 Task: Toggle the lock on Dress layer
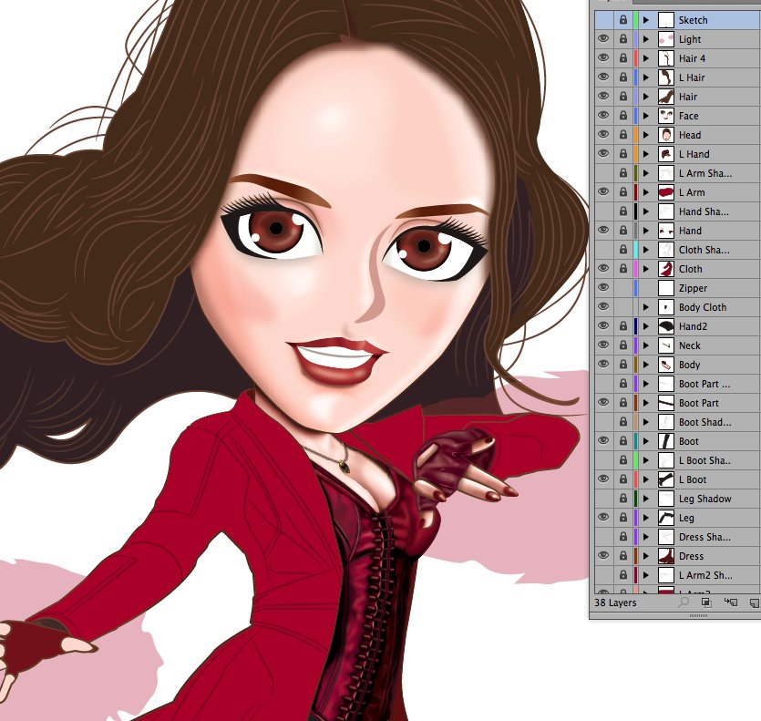[623, 556]
